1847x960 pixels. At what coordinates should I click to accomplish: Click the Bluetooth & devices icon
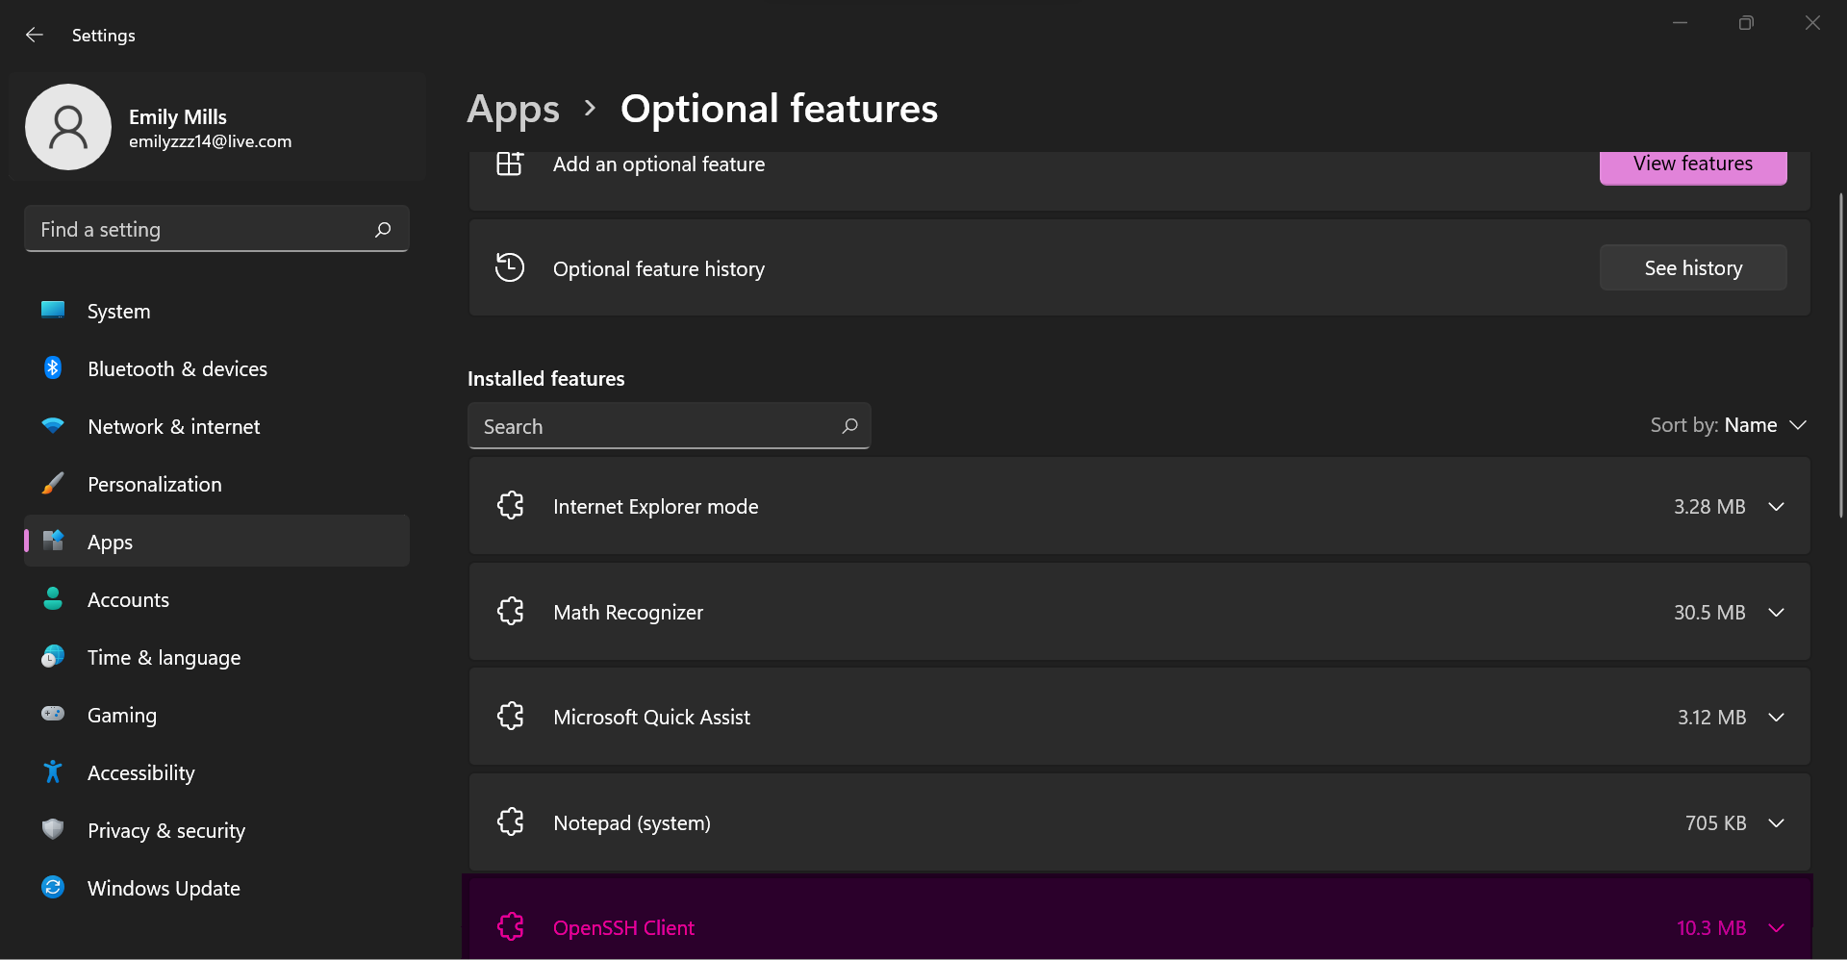point(53,368)
